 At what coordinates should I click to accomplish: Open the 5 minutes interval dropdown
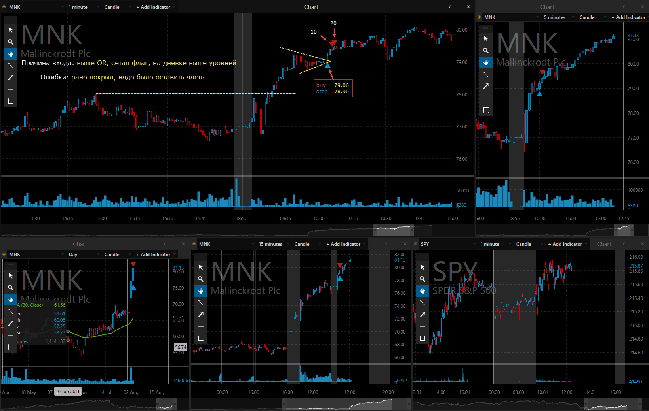coord(559,17)
